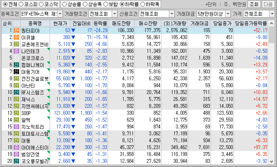Sort by 현재가 column header
The image size is (277, 167).
point(60,23)
